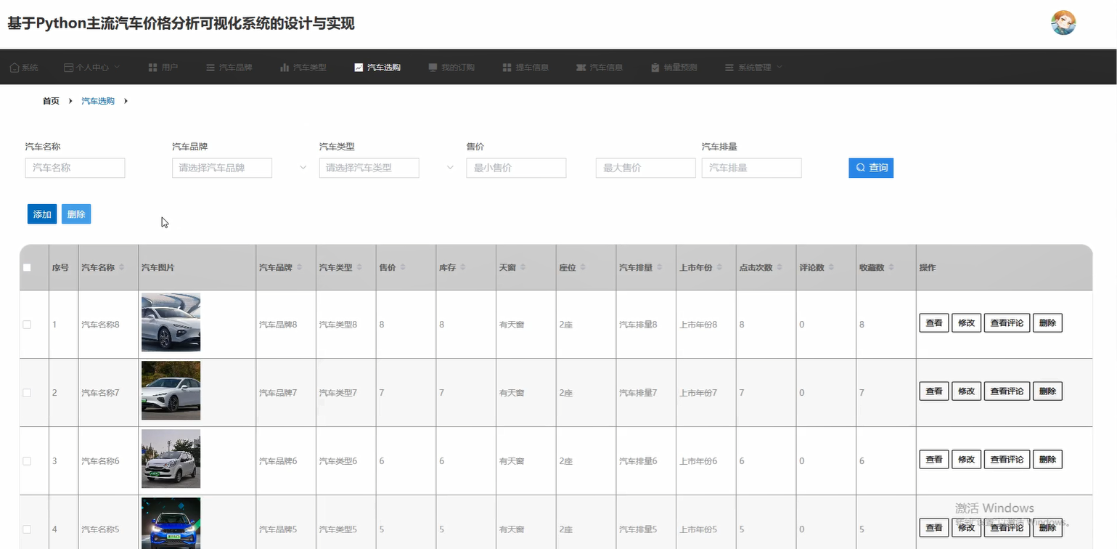Open 汽车品牌 list icon in navbar
Screen dimensions: 1117x549
(x=210, y=68)
